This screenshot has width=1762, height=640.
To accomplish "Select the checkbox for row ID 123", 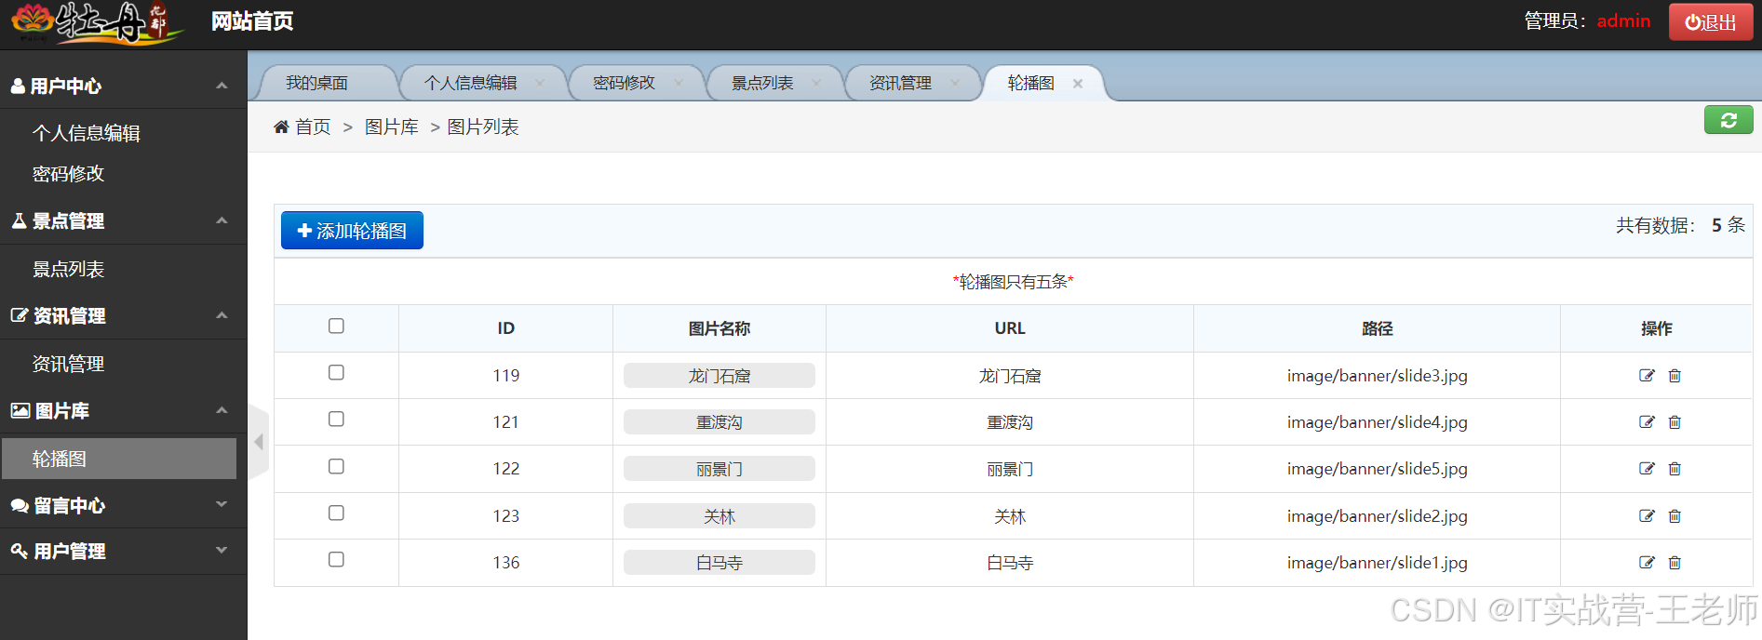I will click(x=336, y=513).
